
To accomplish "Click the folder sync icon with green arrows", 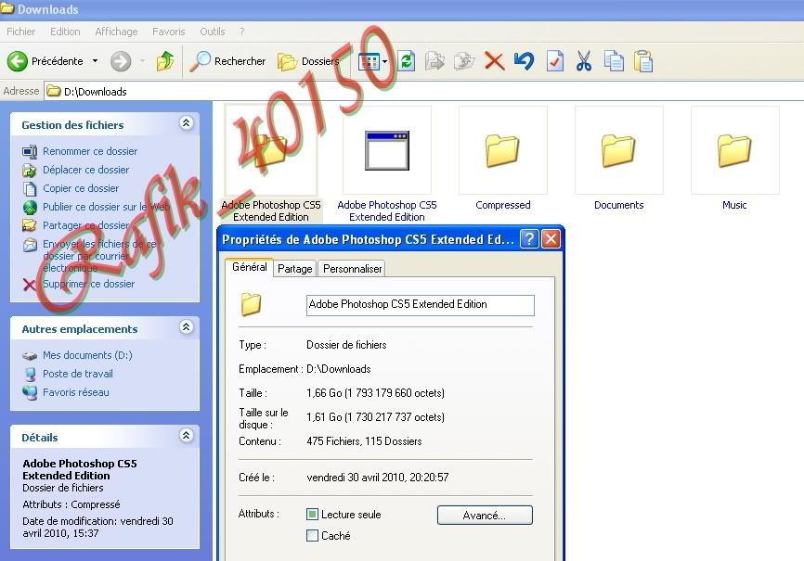I will [x=407, y=61].
